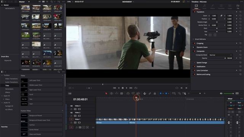Screen dimensions: 244x137
Task: Toggle timeline Snapping magnet icon
Action: (x=145, y=93)
